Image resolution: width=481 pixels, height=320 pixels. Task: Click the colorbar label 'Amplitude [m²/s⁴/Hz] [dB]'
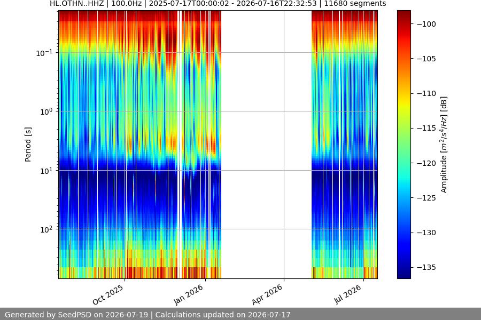[444, 145]
